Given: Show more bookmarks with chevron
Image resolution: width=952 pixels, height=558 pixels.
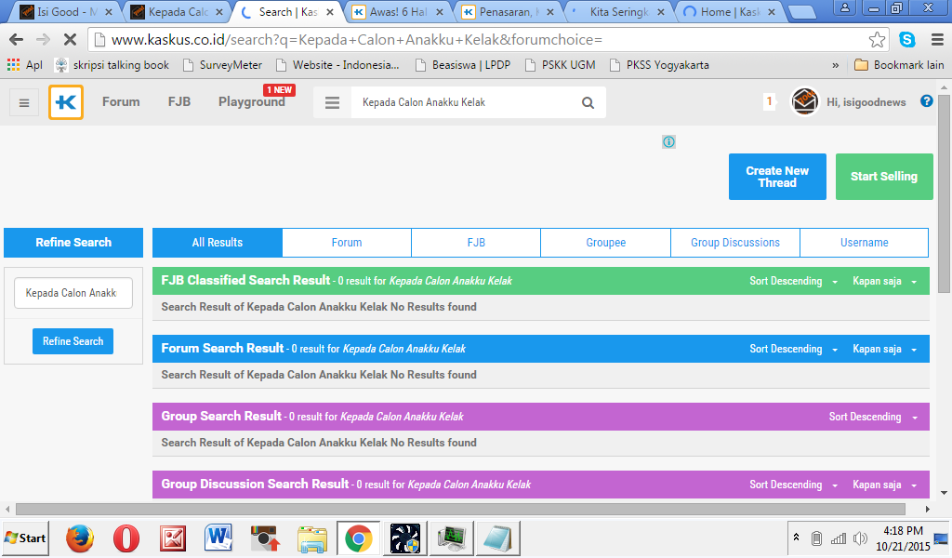Looking at the screenshot, I should pyautogui.click(x=836, y=65).
